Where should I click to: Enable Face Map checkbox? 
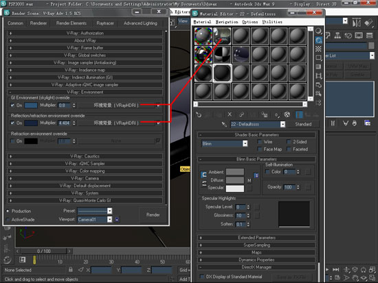point(260,149)
